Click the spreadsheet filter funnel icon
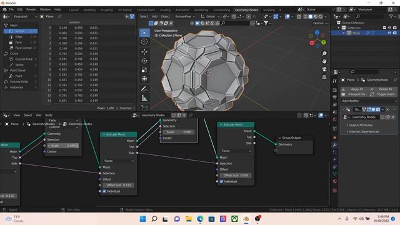The image size is (400, 225). point(132,17)
